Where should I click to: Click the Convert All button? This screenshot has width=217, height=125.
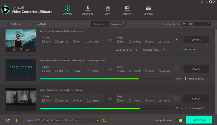pyautogui.click(x=199, y=120)
